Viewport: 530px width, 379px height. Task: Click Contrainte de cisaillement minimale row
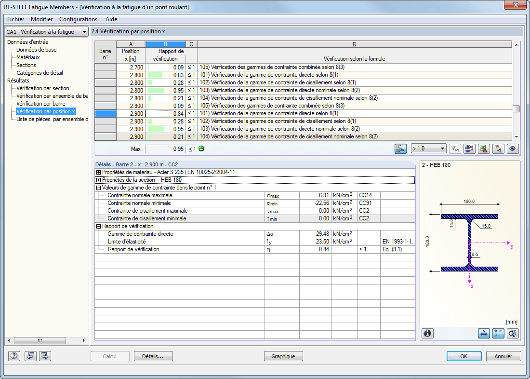point(255,218)
